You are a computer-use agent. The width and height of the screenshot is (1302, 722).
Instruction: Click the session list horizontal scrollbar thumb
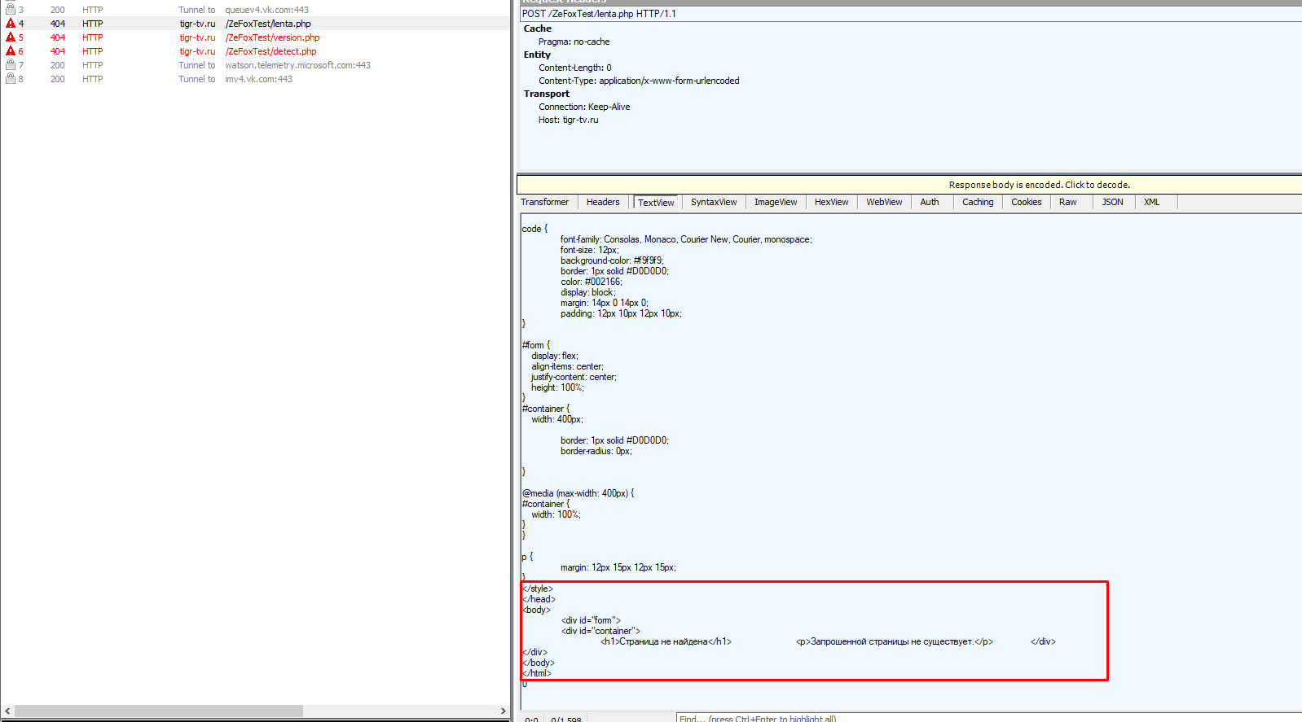point(159,711)
